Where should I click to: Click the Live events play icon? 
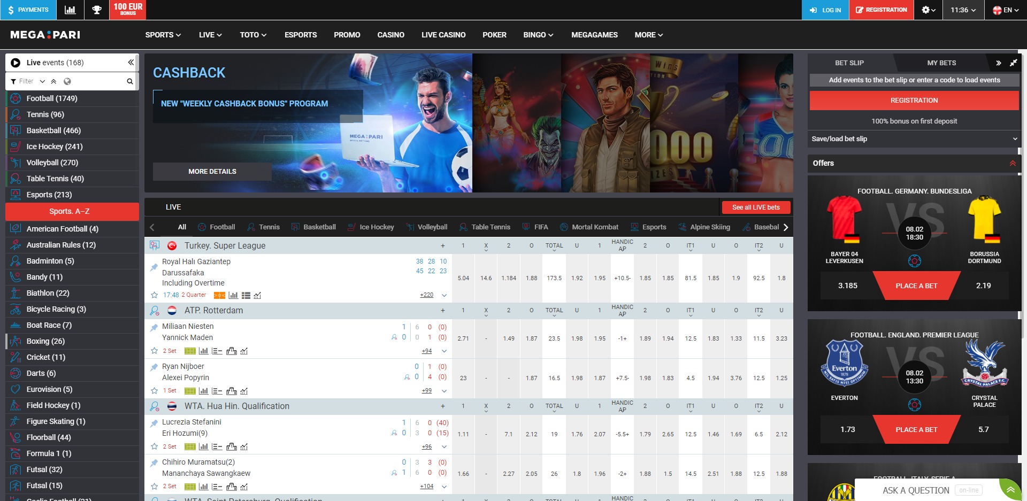tap(16, 63)
